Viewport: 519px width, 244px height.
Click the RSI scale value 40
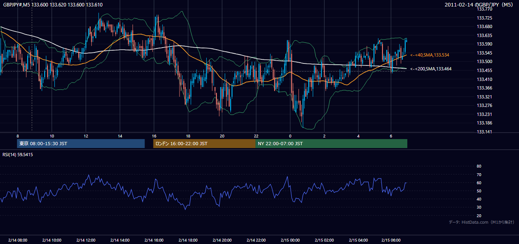tap(479, 199)
